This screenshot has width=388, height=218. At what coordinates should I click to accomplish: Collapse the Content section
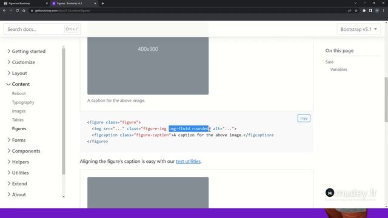pos(18,84)
